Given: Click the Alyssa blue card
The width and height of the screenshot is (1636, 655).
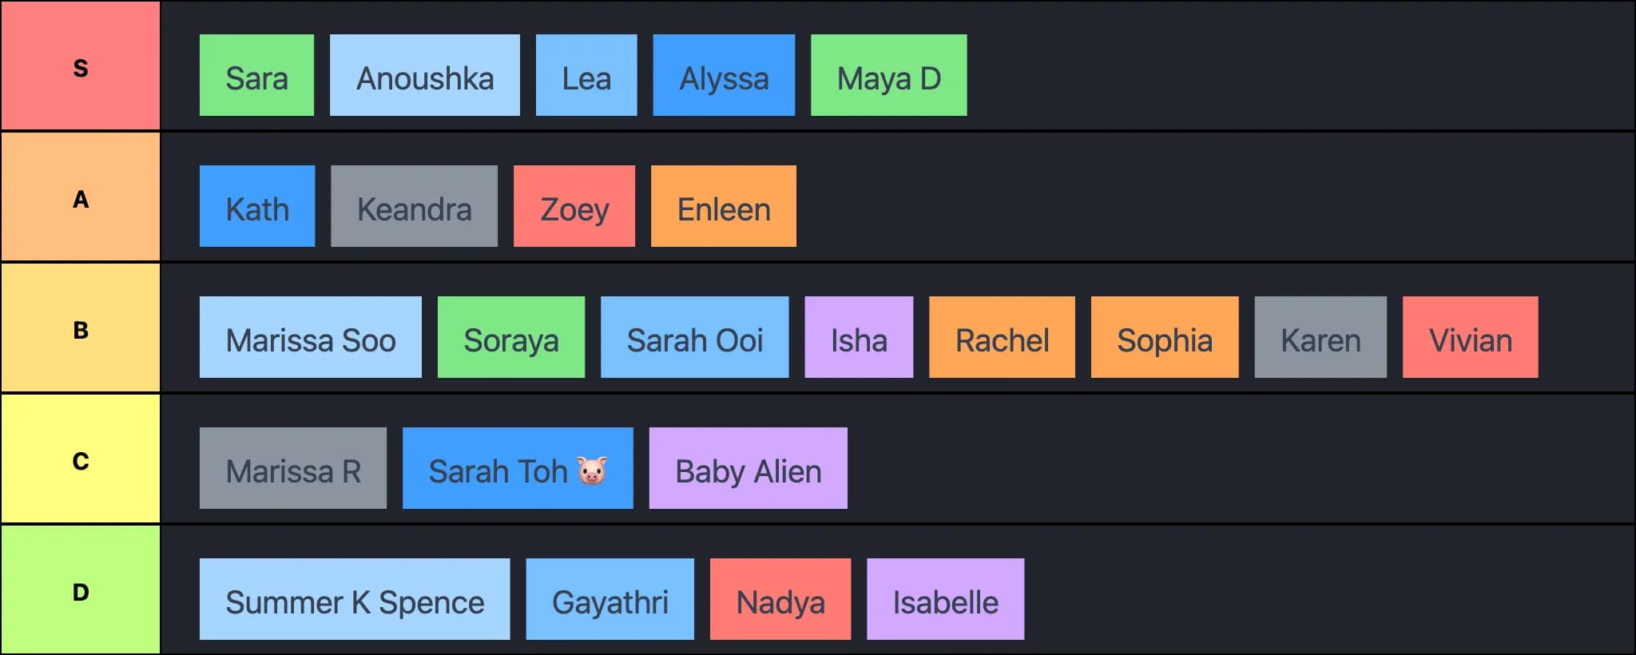Looking at the screenshot, I should point(724,76).
